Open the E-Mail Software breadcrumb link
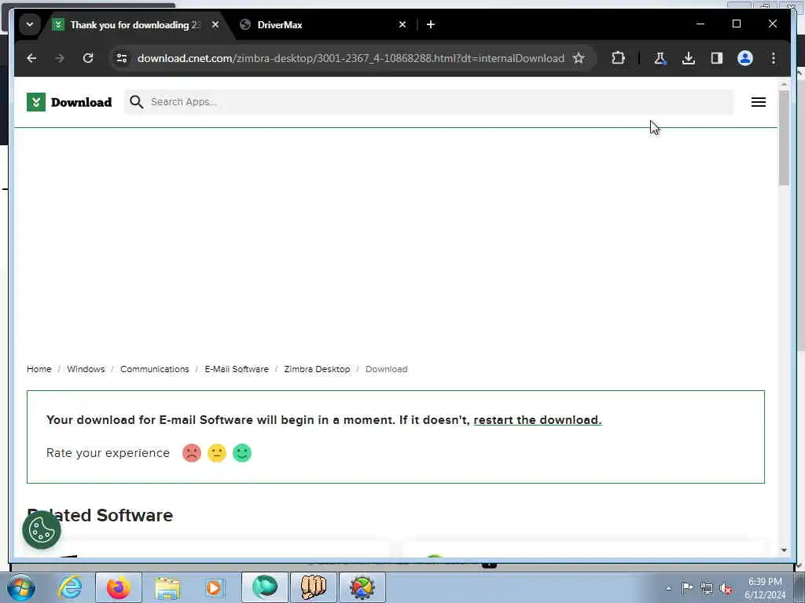This screenshot has height=603, width=805. (x=237, y=369)
